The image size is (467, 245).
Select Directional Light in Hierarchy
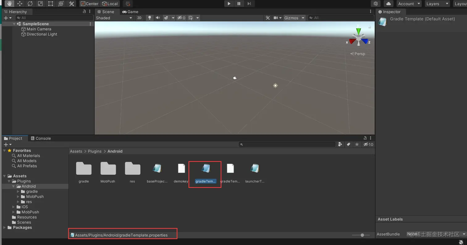(42, 34)
